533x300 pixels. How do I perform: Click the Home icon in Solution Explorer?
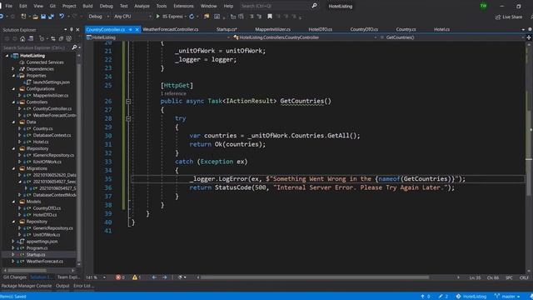tap(22, 38)
